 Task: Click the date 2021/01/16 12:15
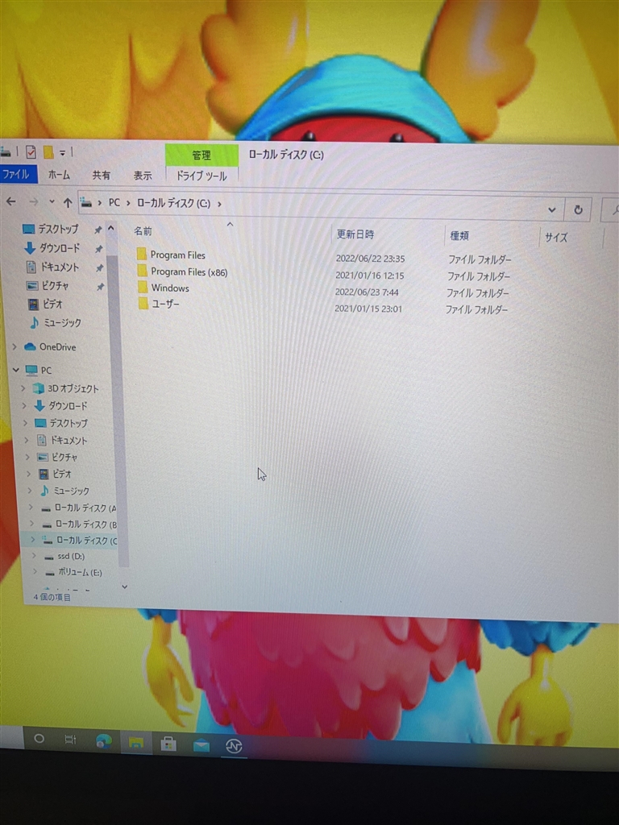click(369, 276)
